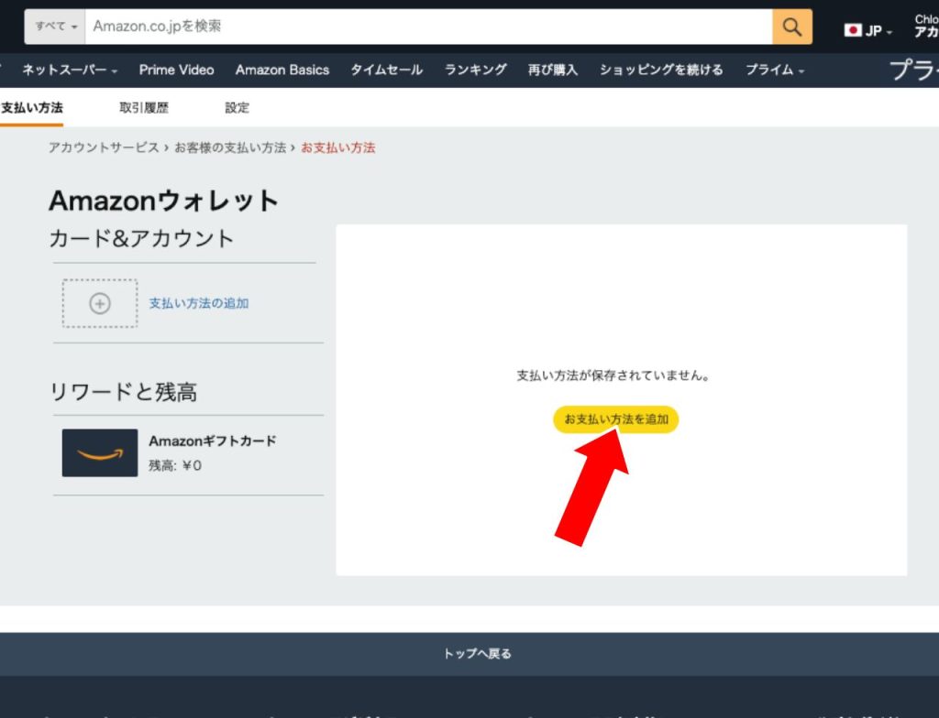Open the ランキング page
This screenshot has height=718, width=939.
click(475, 70)
